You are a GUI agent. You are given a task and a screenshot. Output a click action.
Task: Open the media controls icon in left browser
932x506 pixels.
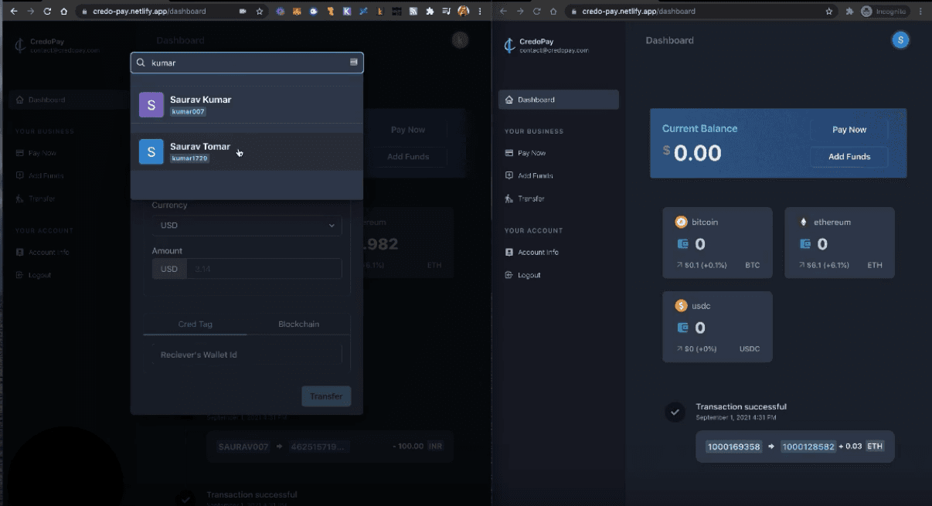446,12
